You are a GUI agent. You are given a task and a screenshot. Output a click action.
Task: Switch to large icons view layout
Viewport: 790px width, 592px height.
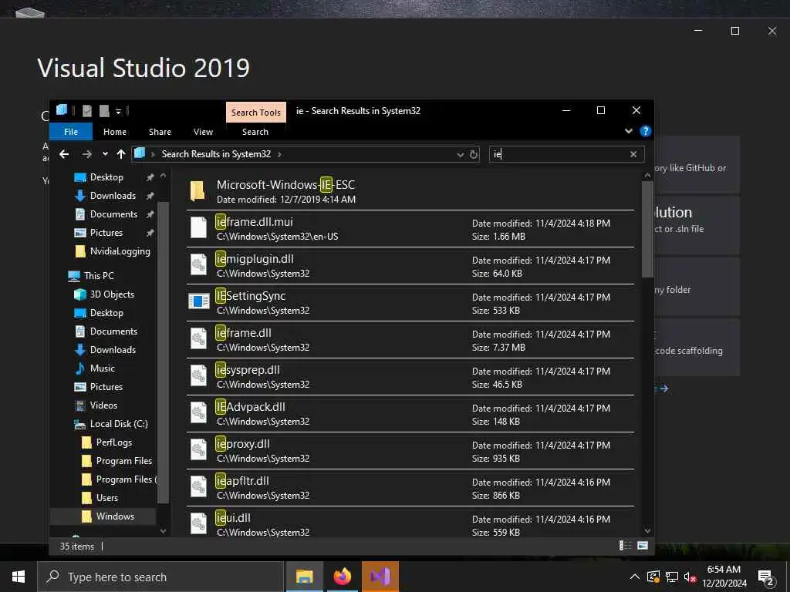[x=643, y=546]
